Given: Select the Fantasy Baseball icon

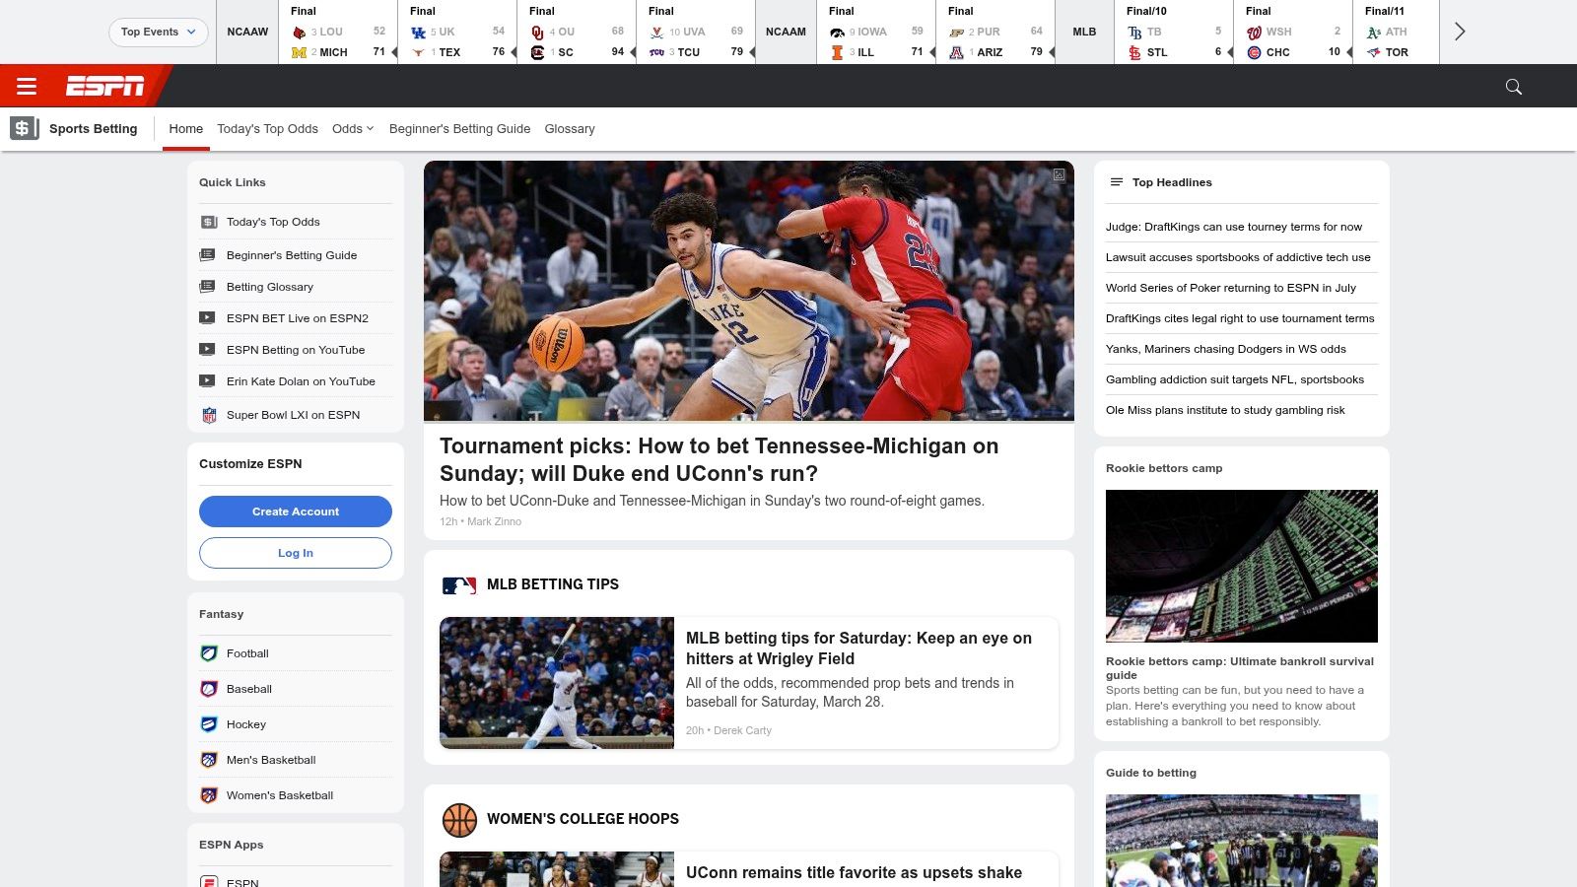Looking at the screenshot, I should coord(209,689).
